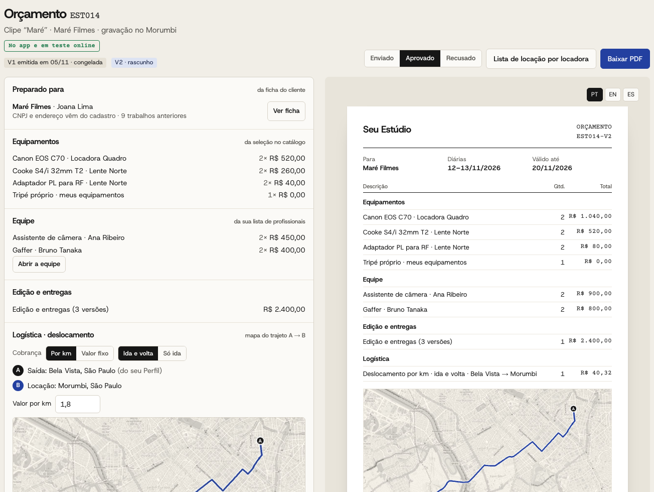Select the Adaptador PL para RF equipment row
The width and height of the screenshot is (654, 492).
pyautogui.click(x=159, y=183)
